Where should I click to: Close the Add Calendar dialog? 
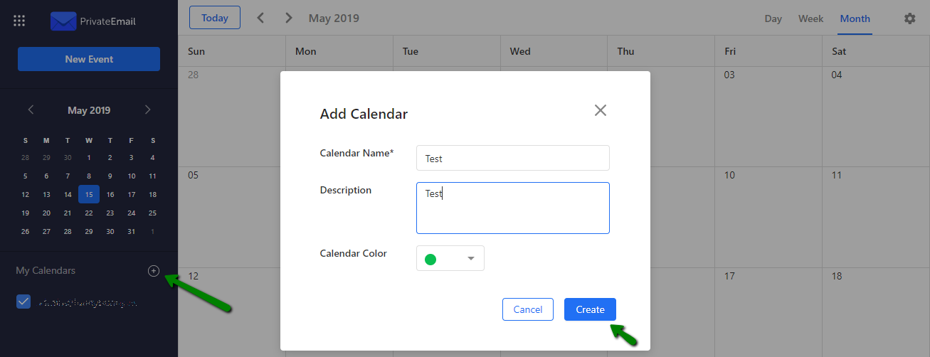pos(601,110)
